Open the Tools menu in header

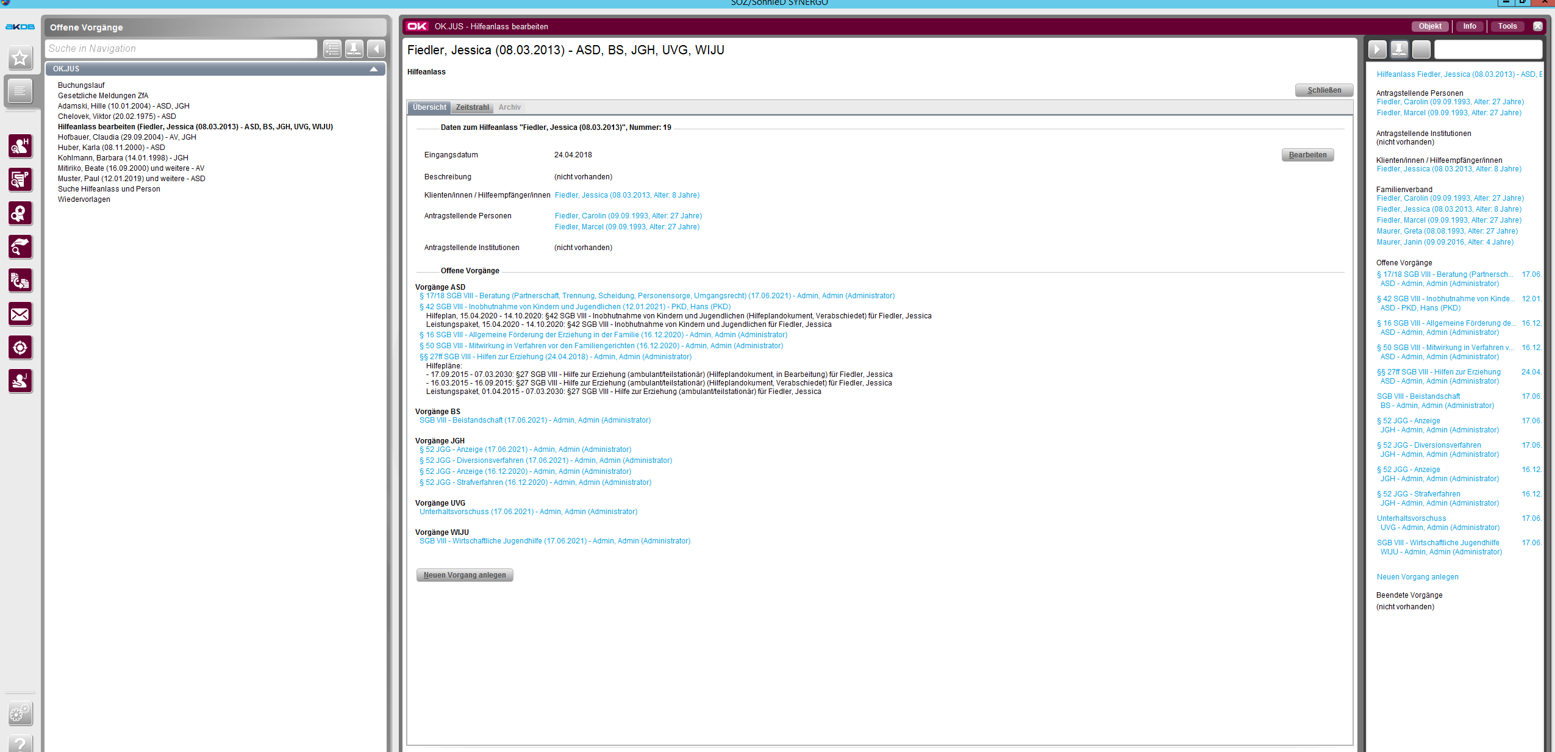click(1507, 26)
